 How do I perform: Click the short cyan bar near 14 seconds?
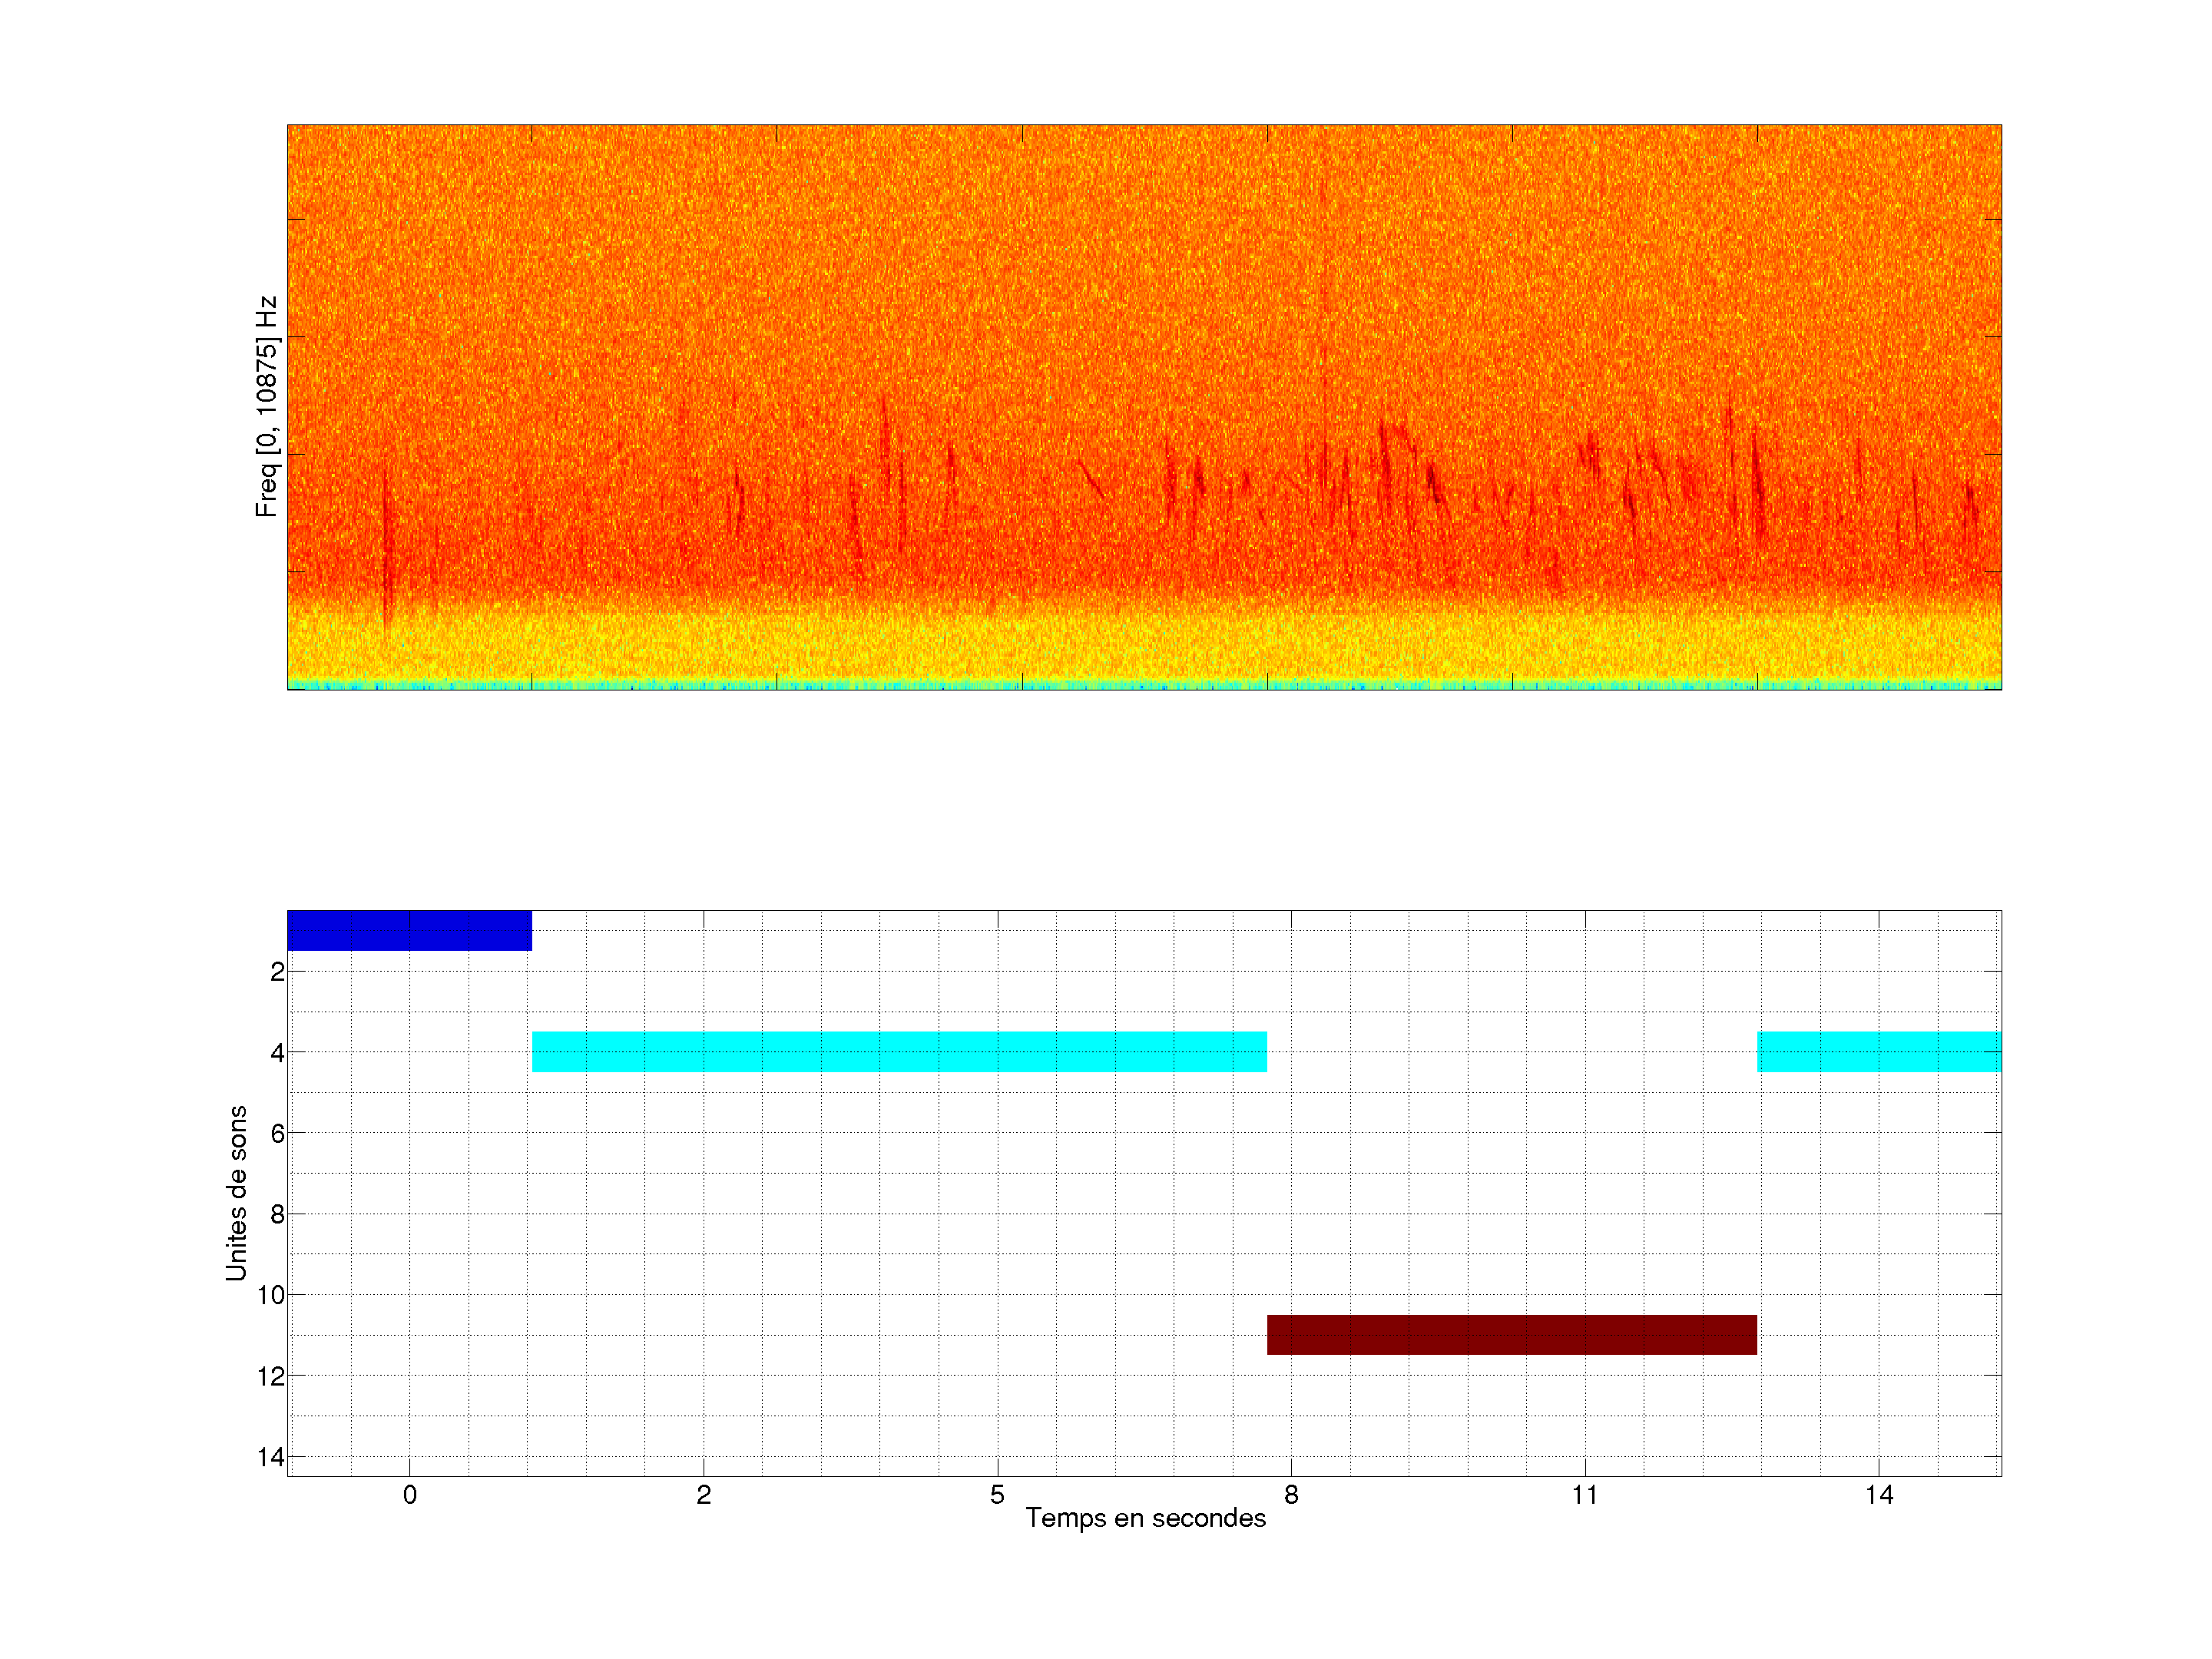1878,1051
